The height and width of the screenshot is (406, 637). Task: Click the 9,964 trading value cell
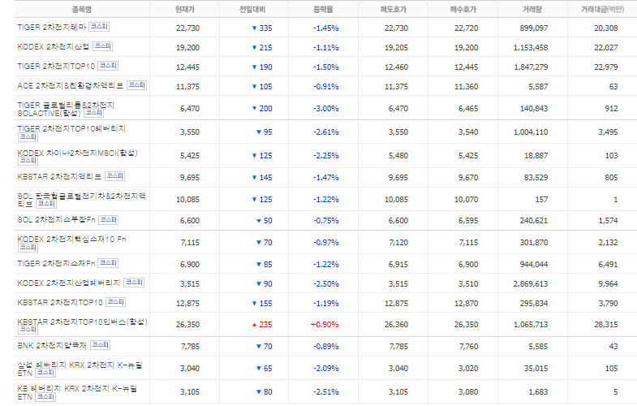(608, 284)
